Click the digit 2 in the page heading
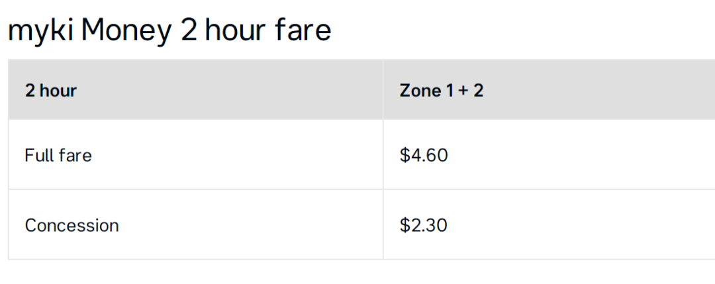Screen dimensions: 715x284 (189, 32)
